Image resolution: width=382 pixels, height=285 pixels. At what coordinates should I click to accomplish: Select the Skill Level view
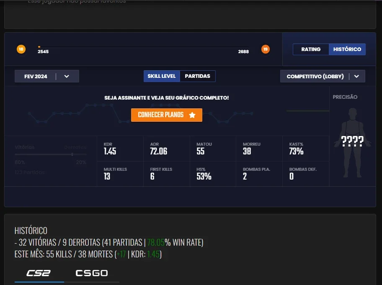point(162,76)
